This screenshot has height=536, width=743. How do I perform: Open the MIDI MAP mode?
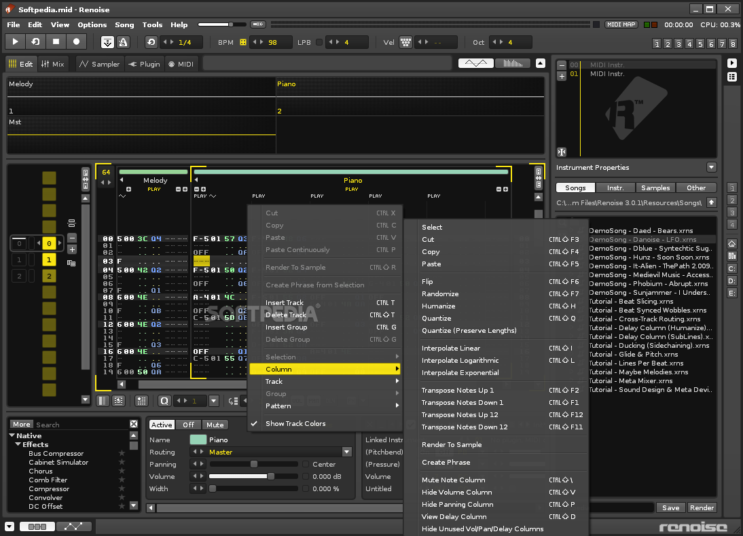[621, 24]
